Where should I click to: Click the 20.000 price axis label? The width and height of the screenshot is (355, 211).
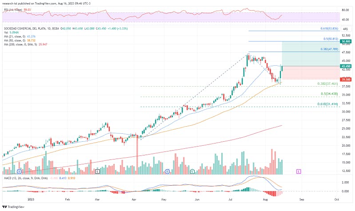(x=346, y=146)
